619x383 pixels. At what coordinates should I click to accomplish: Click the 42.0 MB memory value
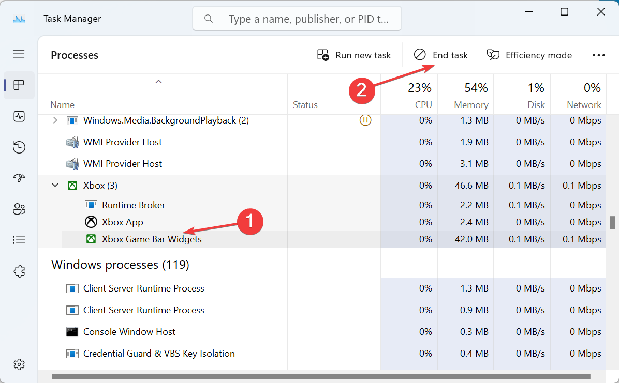pos(471,239)
